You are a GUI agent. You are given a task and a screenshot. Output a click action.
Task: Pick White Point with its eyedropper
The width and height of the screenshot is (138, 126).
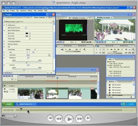pos(30,39)
